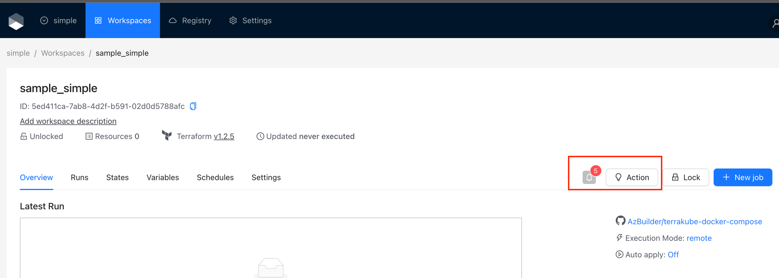
Task: Change Execution Mode remote value
Action: [x=699, y=238]
